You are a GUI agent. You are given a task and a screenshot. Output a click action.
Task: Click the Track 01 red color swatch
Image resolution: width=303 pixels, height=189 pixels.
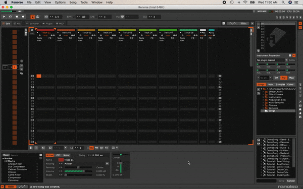pos(61,160)
